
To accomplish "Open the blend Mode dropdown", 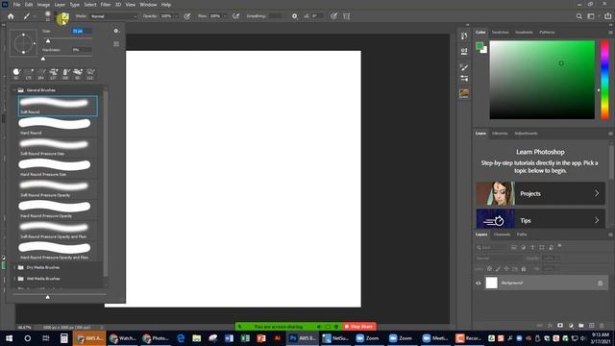I will 113,16.
